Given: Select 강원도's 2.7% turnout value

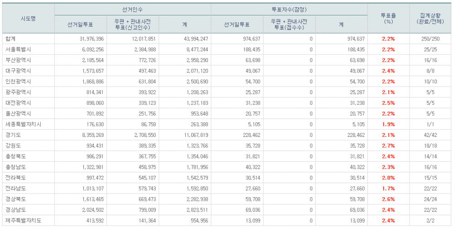Looking at the screenshot, I should [388, 146].
